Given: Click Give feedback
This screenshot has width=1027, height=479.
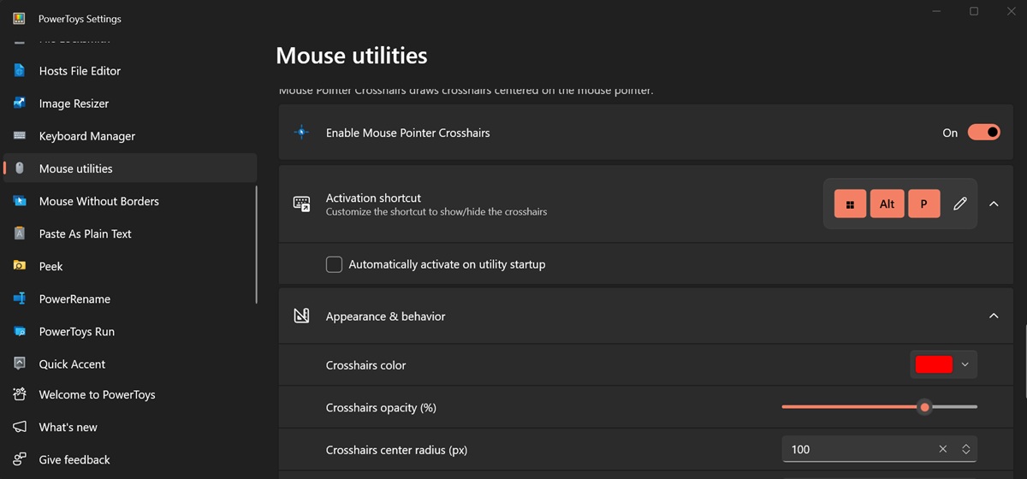Looking at the screenshot, I should [130, 459].
